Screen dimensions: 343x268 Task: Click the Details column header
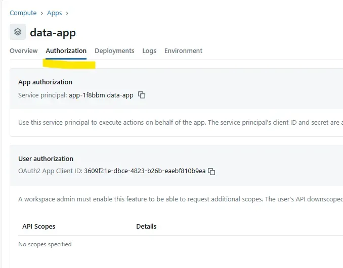click(146, 227)
